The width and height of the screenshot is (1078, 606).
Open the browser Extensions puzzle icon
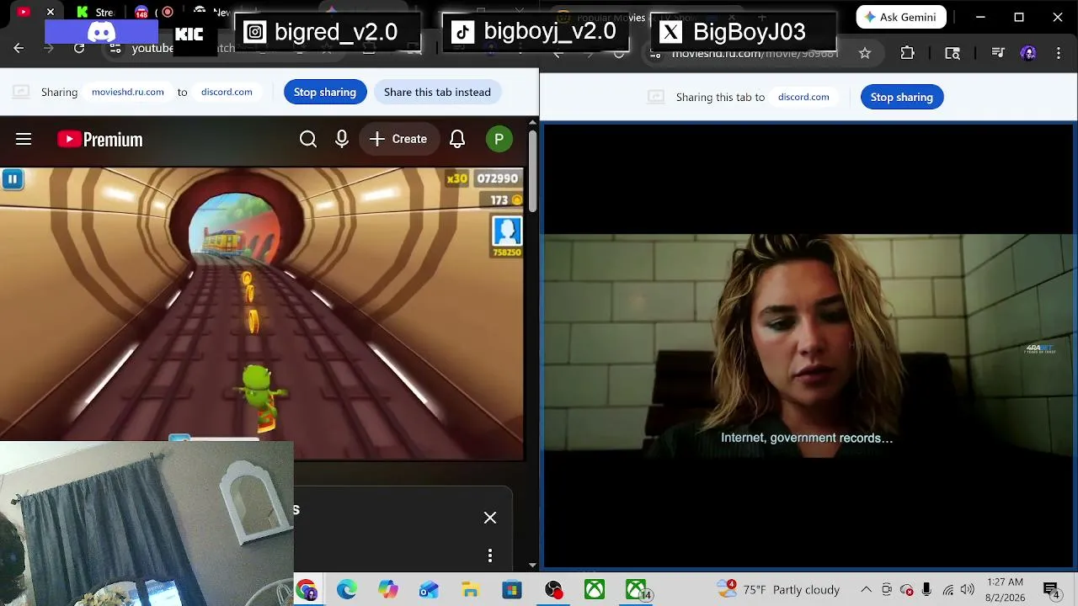907,53
